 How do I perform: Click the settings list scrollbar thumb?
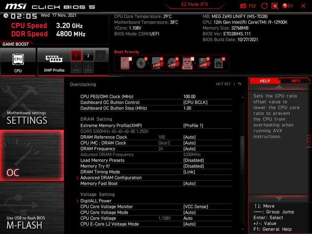(x=242, y=155)
